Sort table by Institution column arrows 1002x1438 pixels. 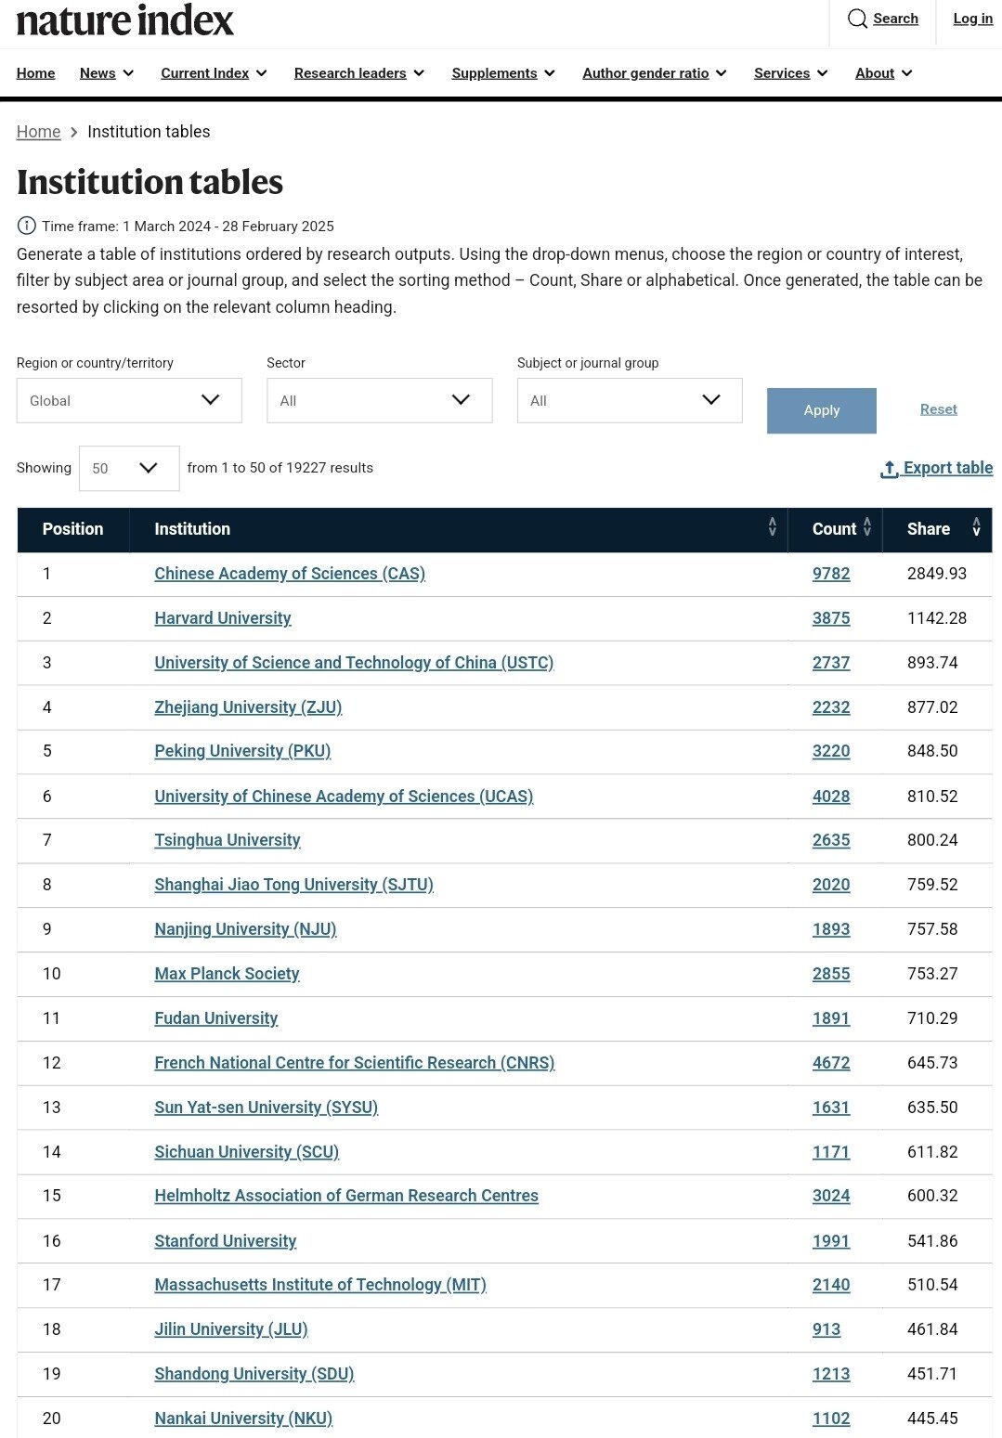click(772, 527)
